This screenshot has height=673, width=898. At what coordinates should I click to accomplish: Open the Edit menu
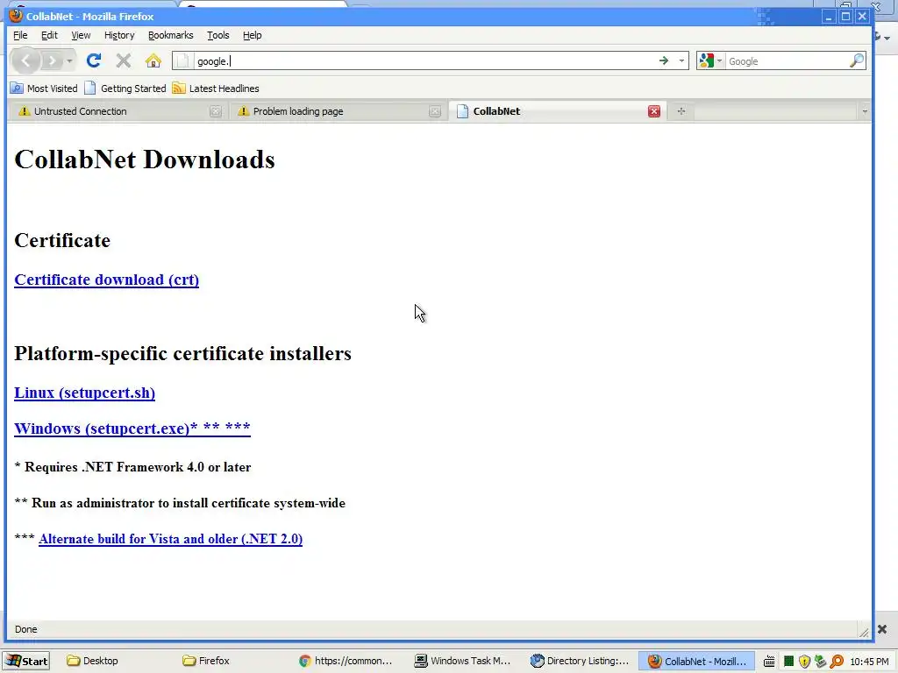49,35
